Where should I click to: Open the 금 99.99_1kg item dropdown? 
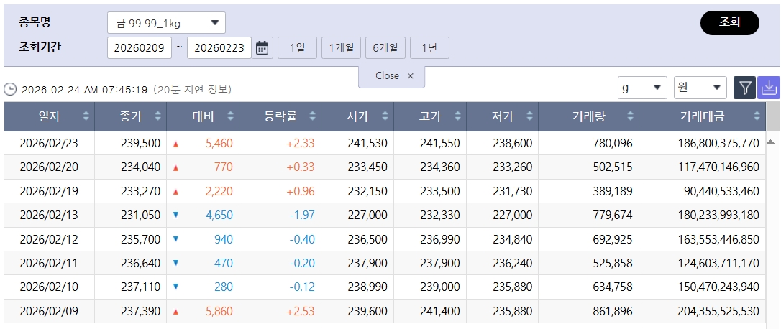[x=166, y=23]
